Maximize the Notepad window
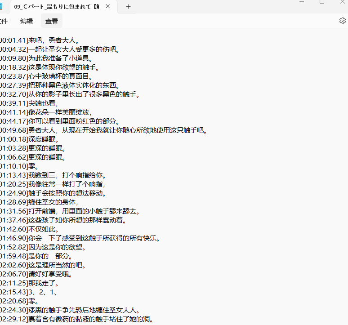Image resolution: width=348 pixels, height=325 pixels. click(x=322, y=2)
